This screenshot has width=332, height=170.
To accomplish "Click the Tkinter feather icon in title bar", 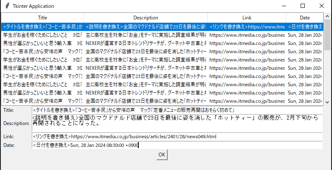I will (x=6, y=6).
